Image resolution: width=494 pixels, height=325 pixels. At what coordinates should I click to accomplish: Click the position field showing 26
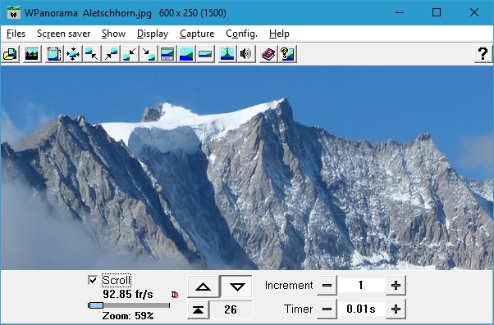pyautogui.click(x=231, y=309)
